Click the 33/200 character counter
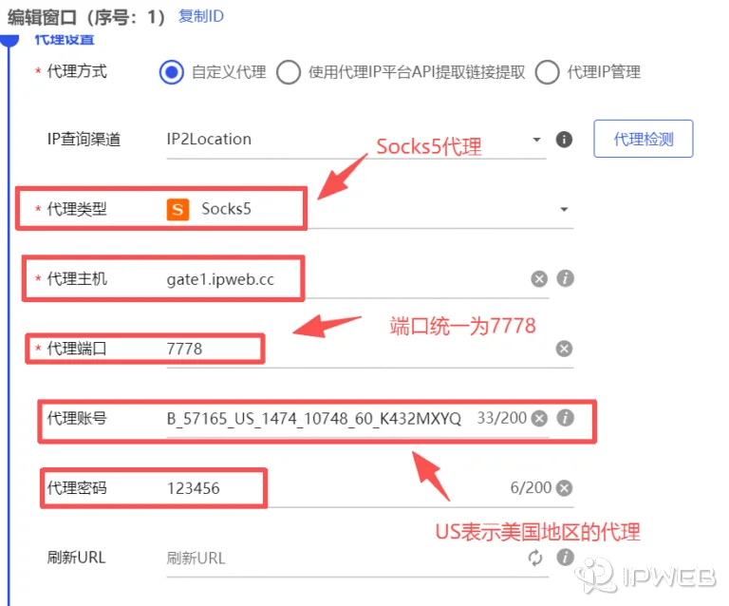The image size is (729, 606). (501, 418)
